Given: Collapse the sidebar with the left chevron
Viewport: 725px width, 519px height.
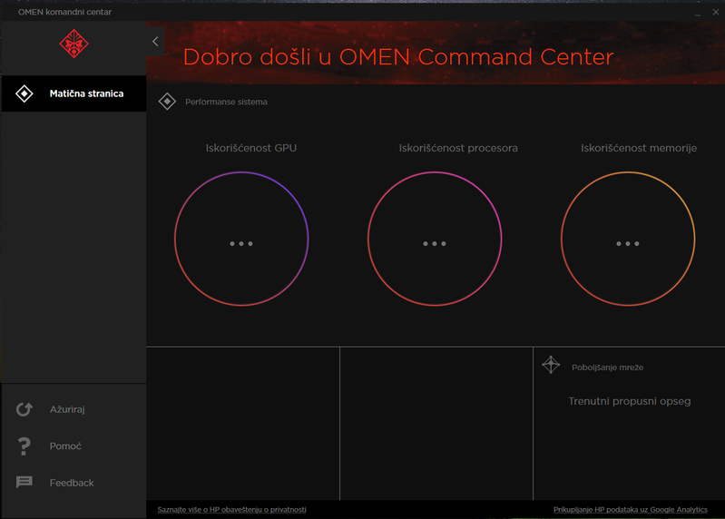Looking at the screenshot, I should click(x=155, y=42).
